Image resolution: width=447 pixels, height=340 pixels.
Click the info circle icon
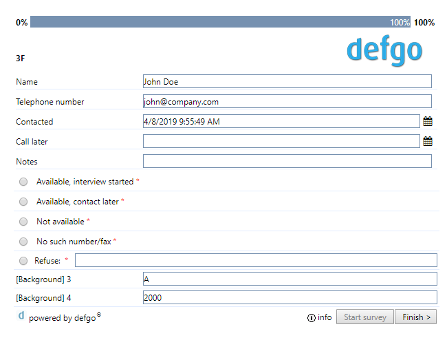click(312, 318)
